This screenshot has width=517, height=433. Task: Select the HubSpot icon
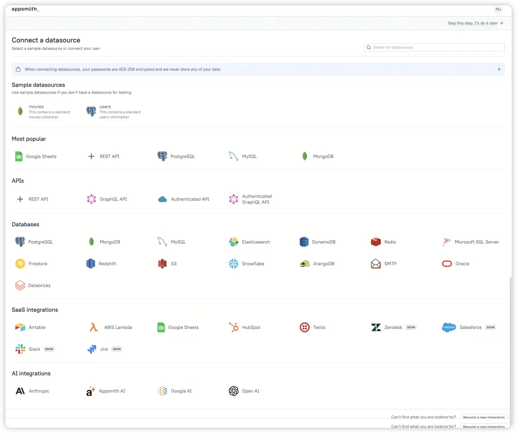click(x=234, y=328)
